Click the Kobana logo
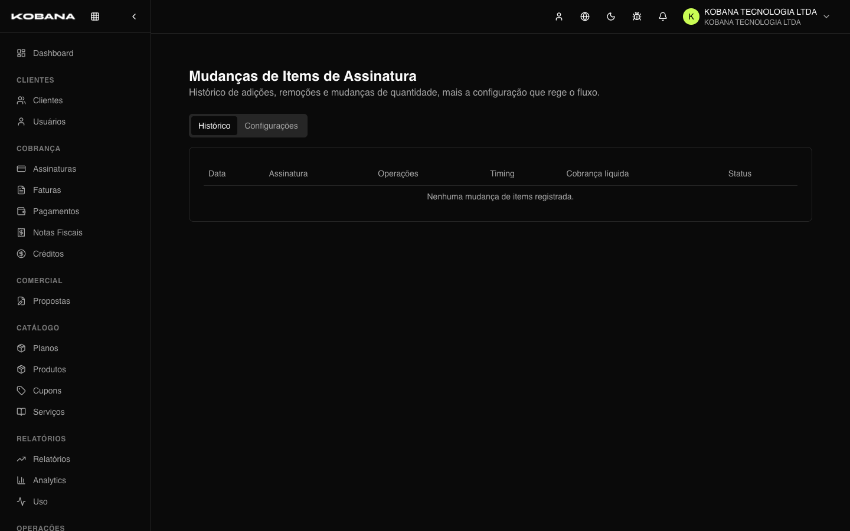 point(43,17)
